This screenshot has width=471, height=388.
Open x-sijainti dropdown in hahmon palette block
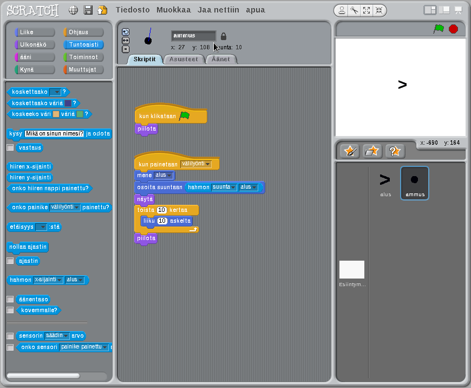(x=60, y=280)
